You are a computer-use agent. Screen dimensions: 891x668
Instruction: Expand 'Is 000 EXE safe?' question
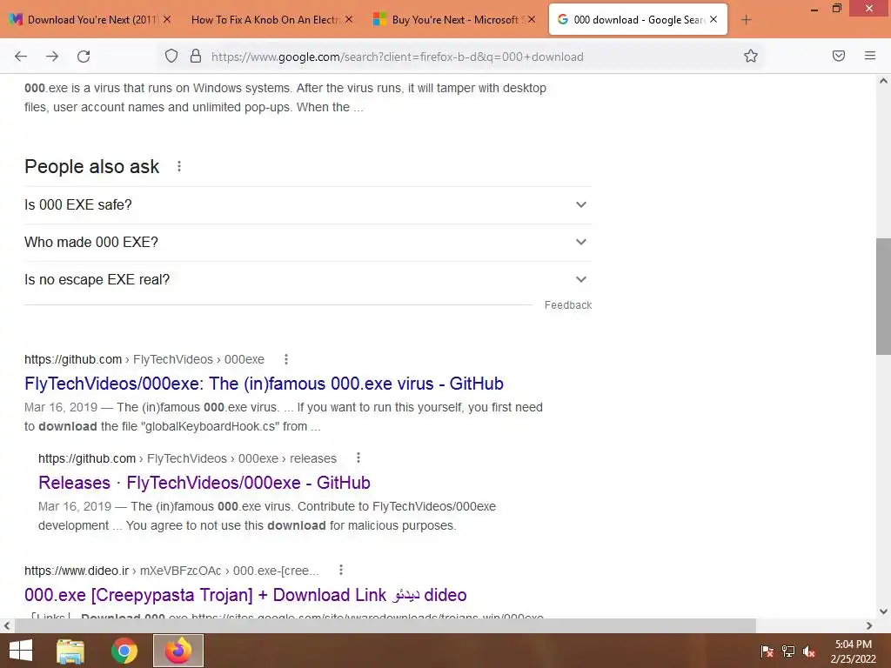308,205
